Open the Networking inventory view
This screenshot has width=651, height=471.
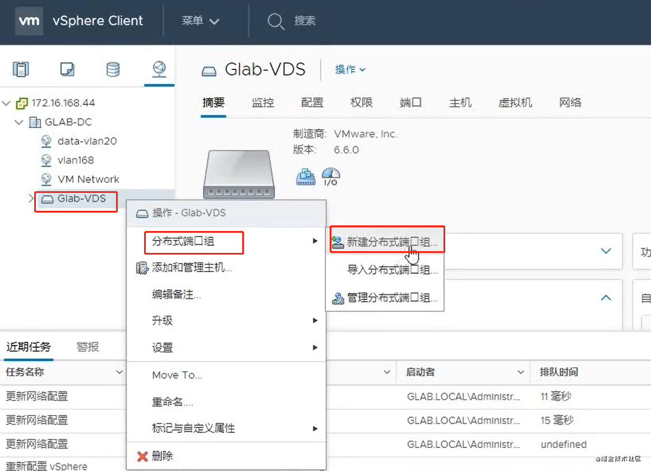click(159, 69)
